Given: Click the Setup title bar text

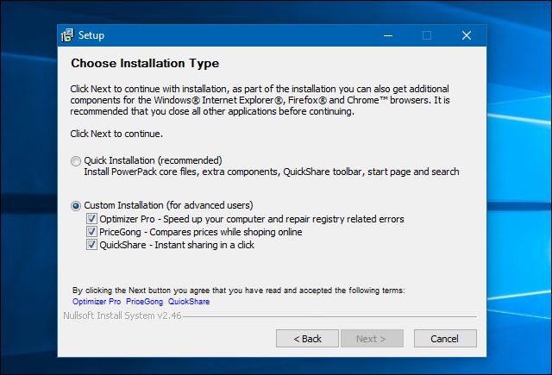Looking at the screenshot, I should 91,35.
